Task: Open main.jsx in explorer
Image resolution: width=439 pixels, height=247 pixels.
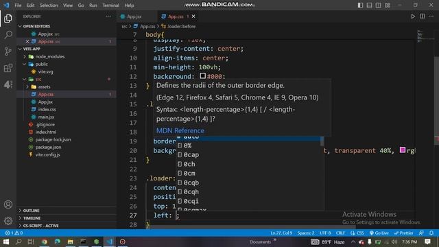Action: point(46,117)
